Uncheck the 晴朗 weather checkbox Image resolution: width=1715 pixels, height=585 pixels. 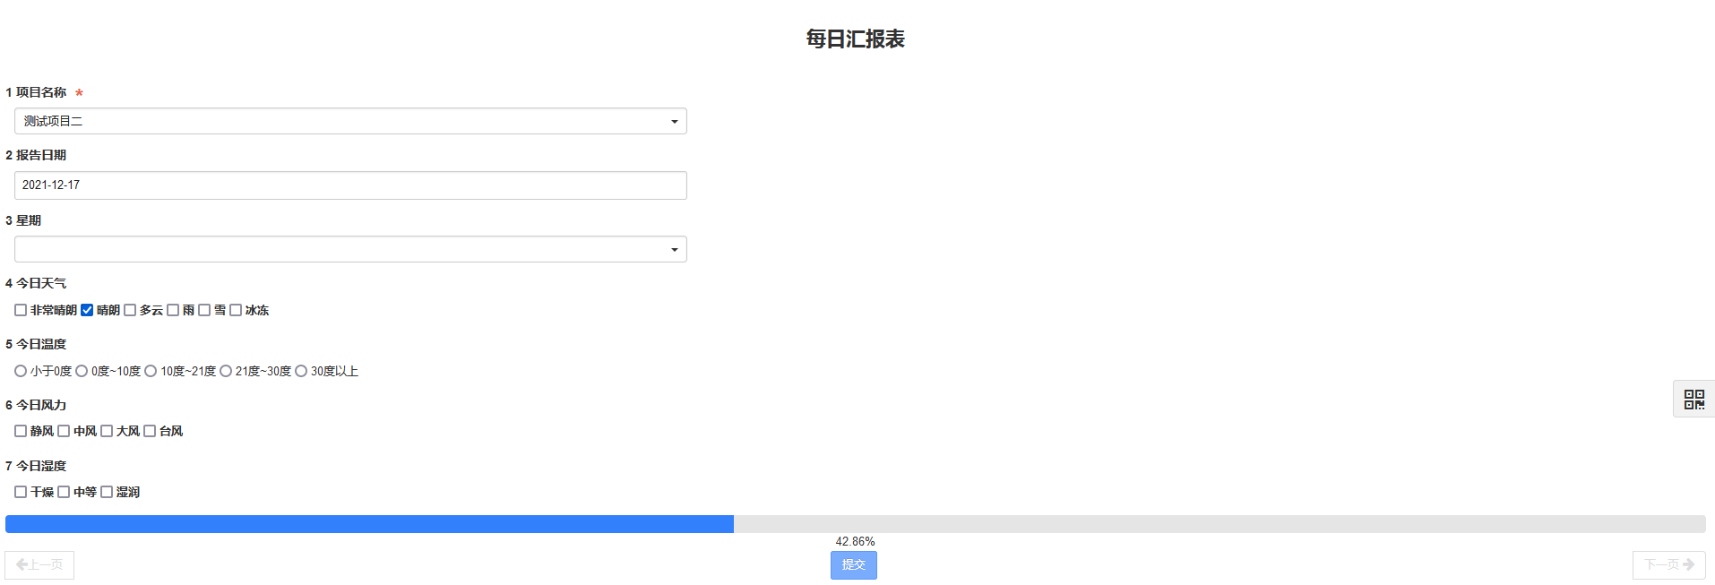point(87,310)
